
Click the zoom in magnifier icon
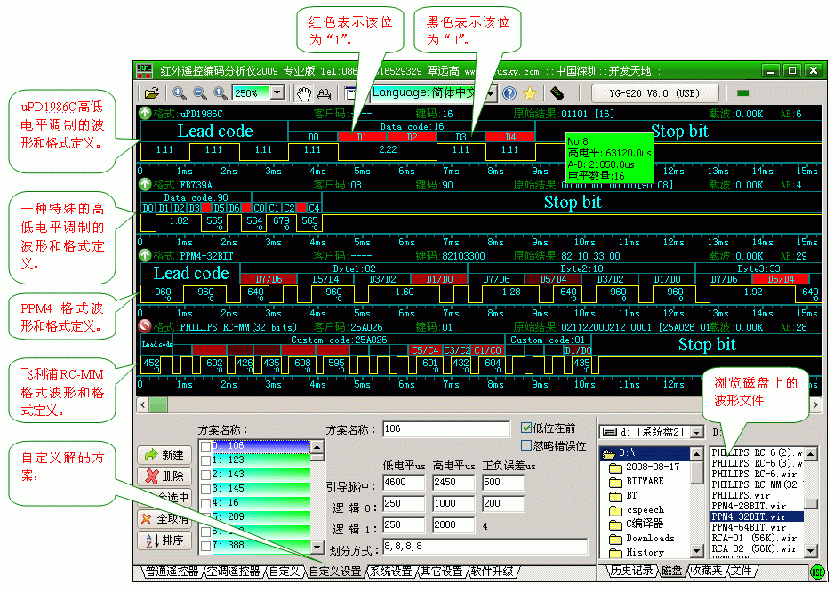tap(180, 92)
